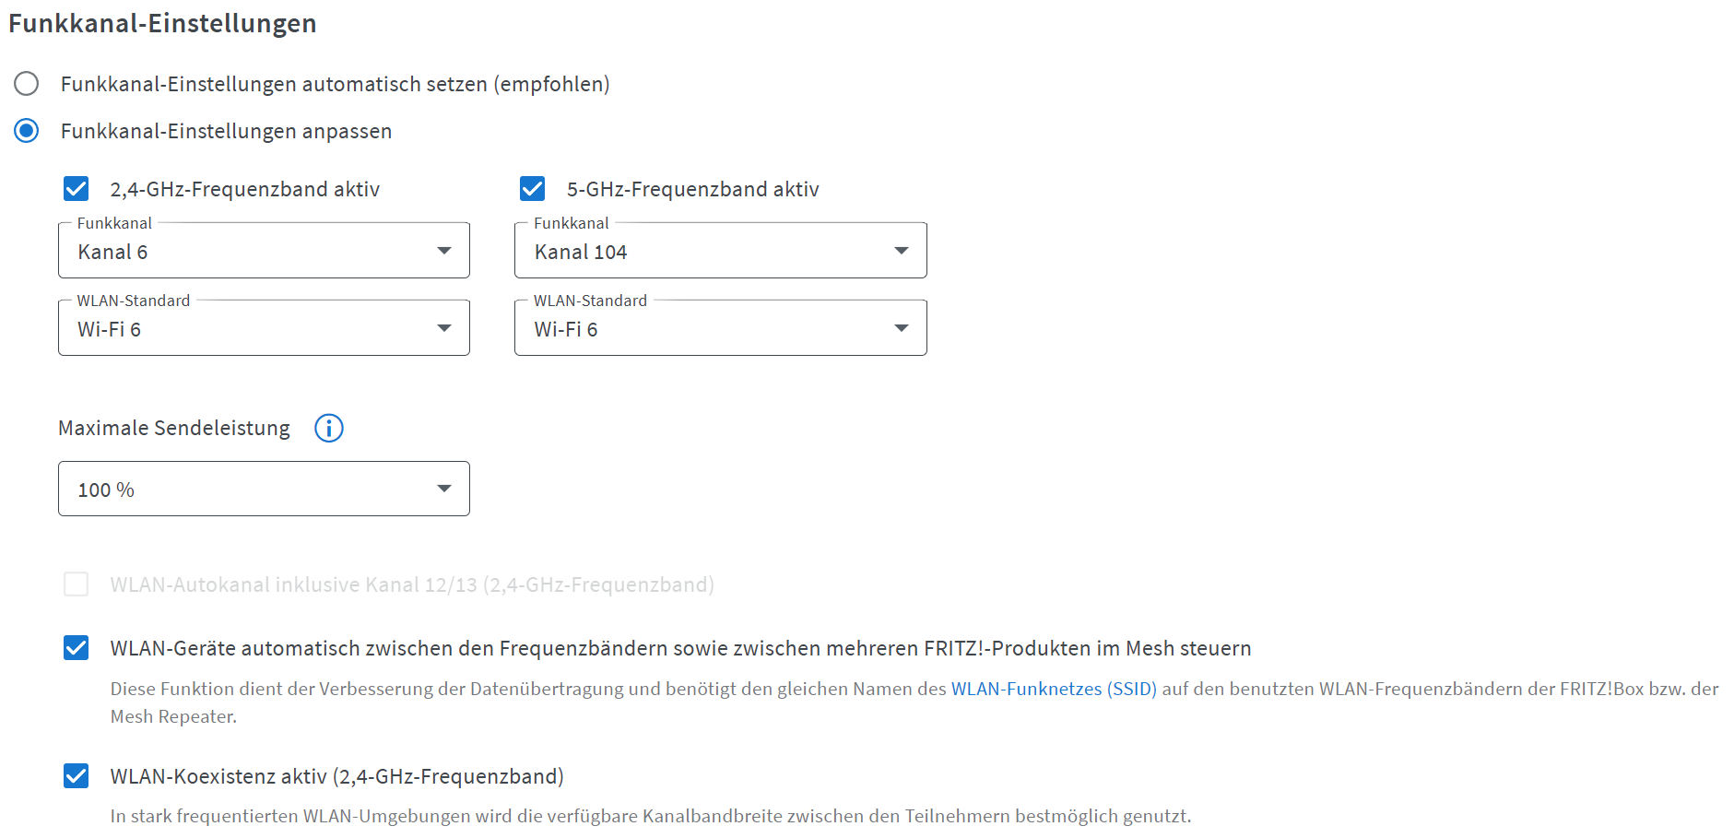The height and width of the screenshot is (838, 1734).
Task: Click the info icon beside Maximale Sendeleistung
Action: click(x=329, y=428)
